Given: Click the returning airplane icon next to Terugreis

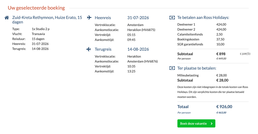Looking at the screenshot, I should tap(88, 49).
